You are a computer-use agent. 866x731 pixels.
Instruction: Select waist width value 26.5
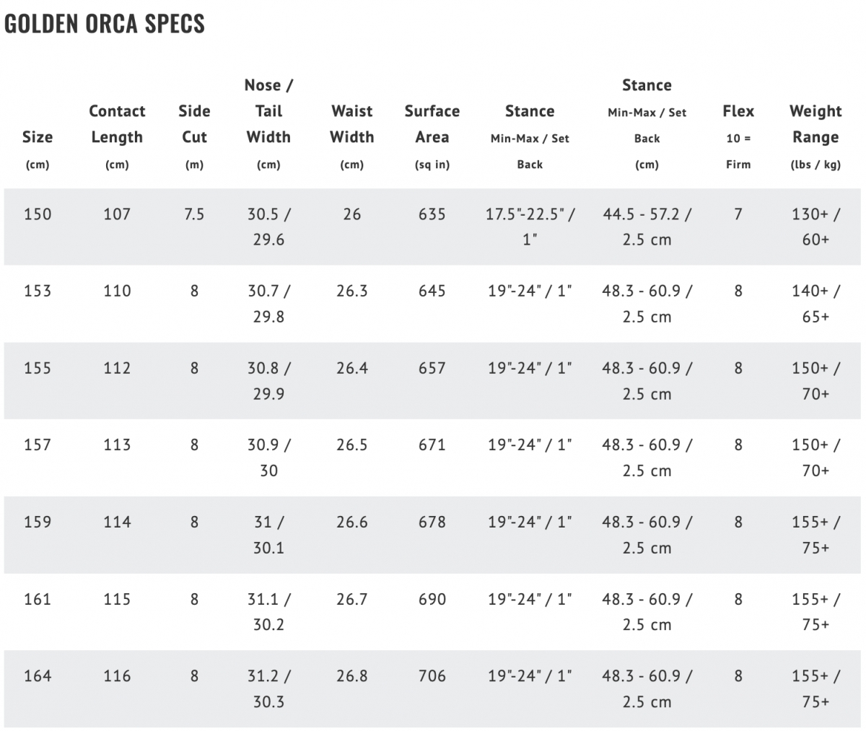click(351, 445)
